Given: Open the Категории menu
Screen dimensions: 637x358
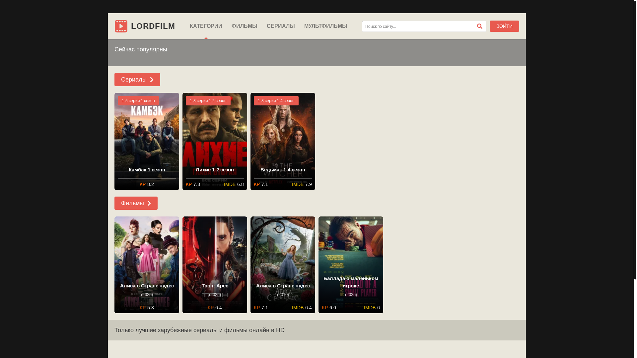Looking at the screenshot, I should tap(206, 26).
